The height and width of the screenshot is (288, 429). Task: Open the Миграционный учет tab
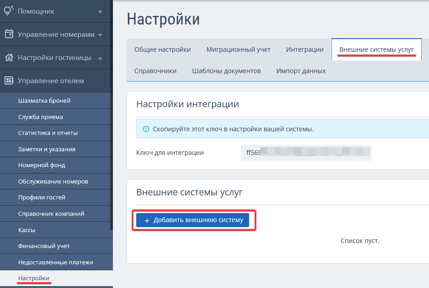[x=238, y=50]
